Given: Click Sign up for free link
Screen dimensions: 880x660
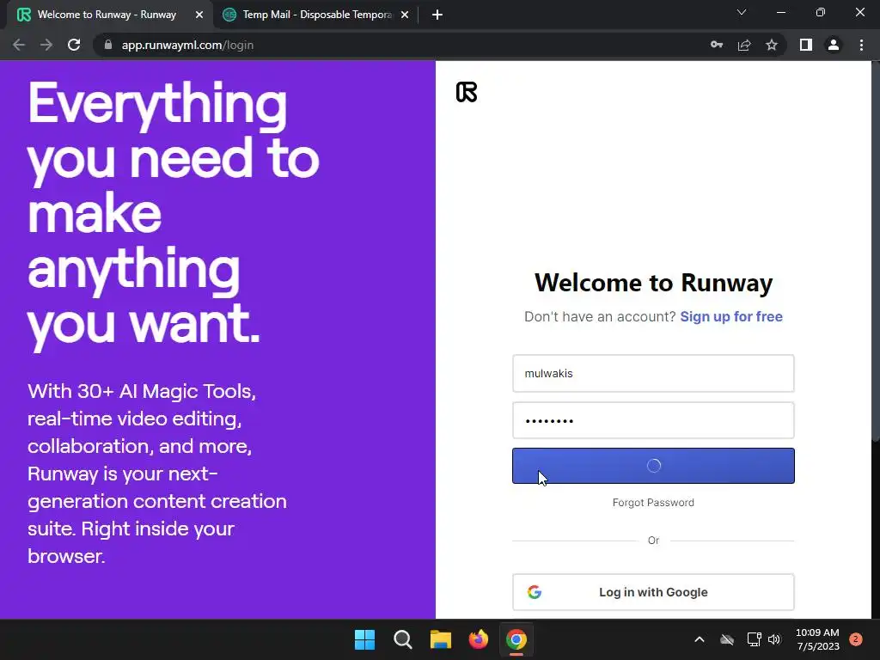Looking at the screenshot, I should coord(731,316).
